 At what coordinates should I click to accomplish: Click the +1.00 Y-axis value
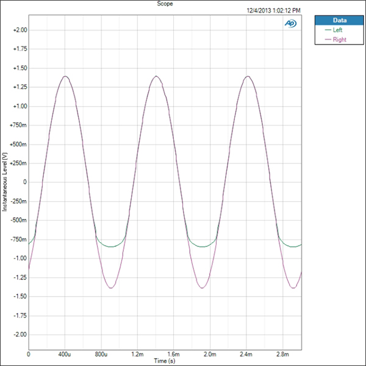point(20,106)
